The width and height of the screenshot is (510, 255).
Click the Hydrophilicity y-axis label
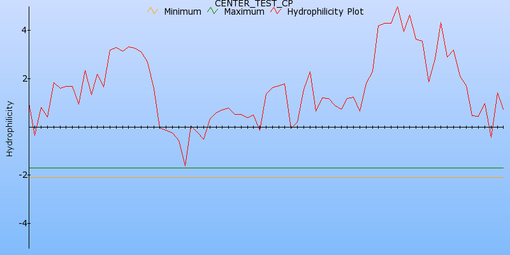[10, 127]
